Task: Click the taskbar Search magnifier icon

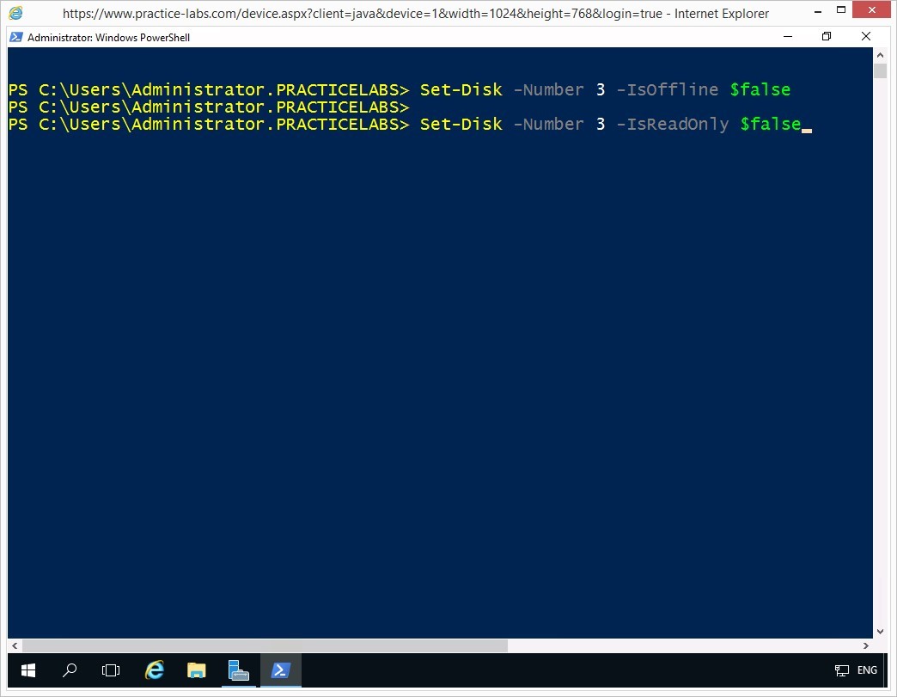Action: [x=70, y=669]
